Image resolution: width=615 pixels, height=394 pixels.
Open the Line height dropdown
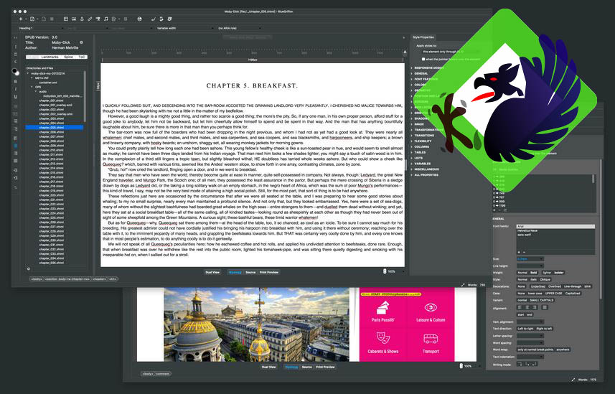tap(530, 266)
